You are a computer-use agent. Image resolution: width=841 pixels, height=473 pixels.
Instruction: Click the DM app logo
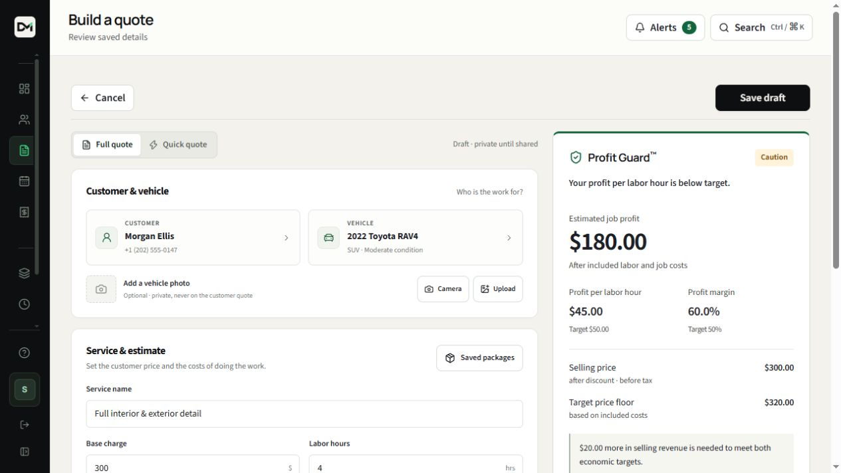pos(25,27)
